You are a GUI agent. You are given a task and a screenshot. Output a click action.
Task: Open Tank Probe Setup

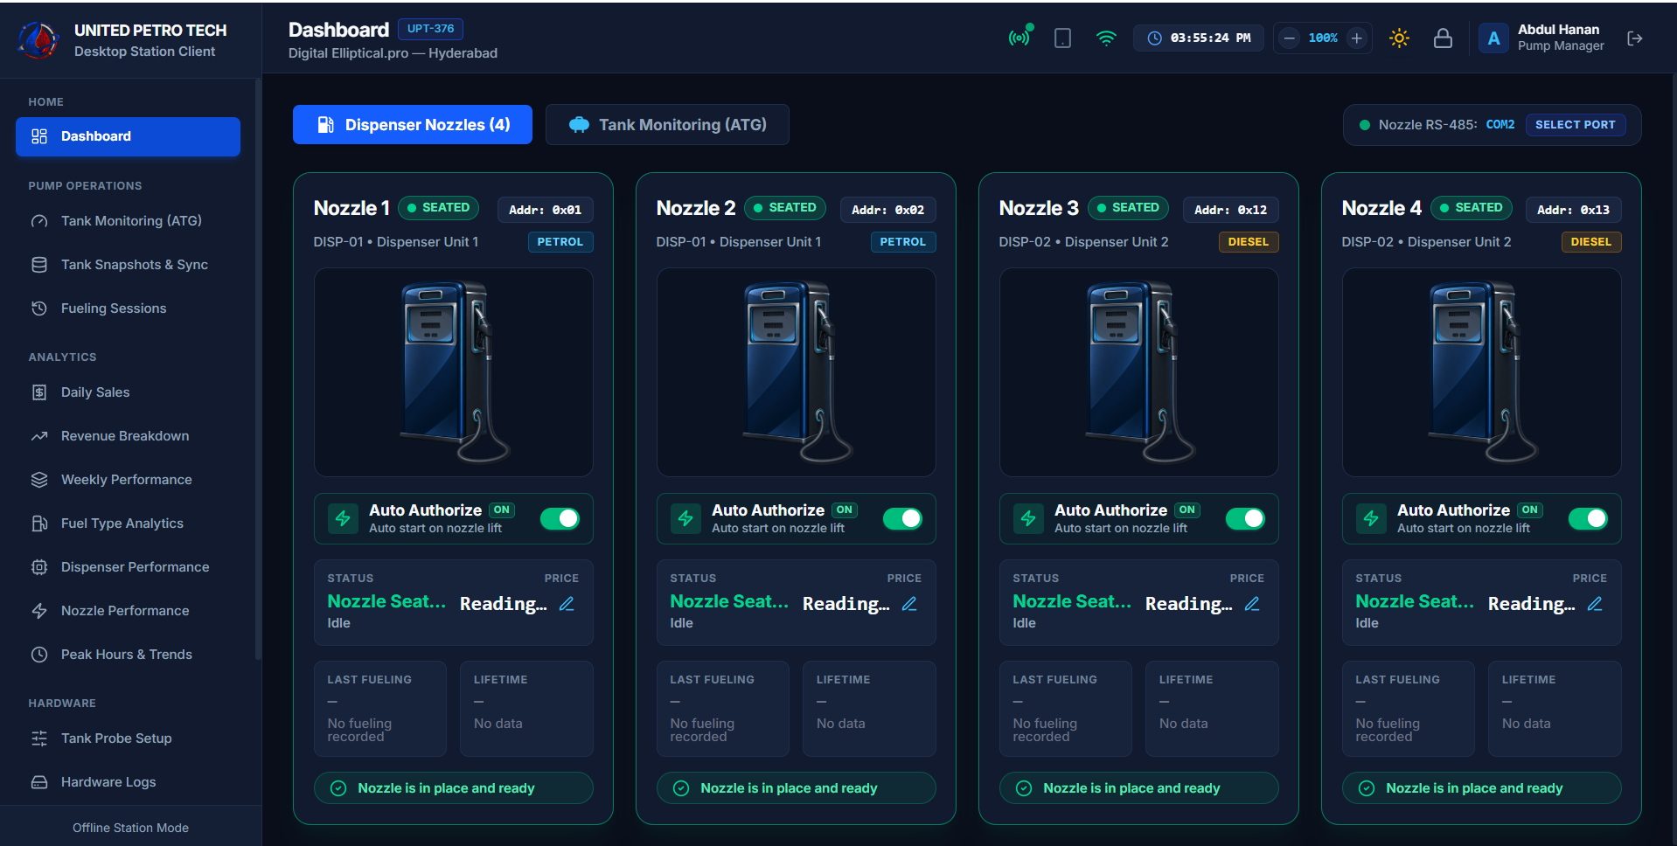pos(128,739)
